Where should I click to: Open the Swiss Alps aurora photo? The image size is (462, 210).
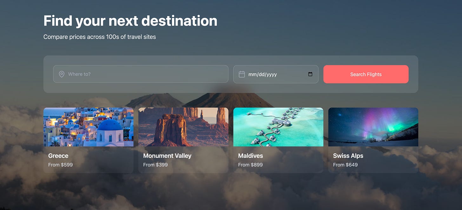(x=373, y=127)
